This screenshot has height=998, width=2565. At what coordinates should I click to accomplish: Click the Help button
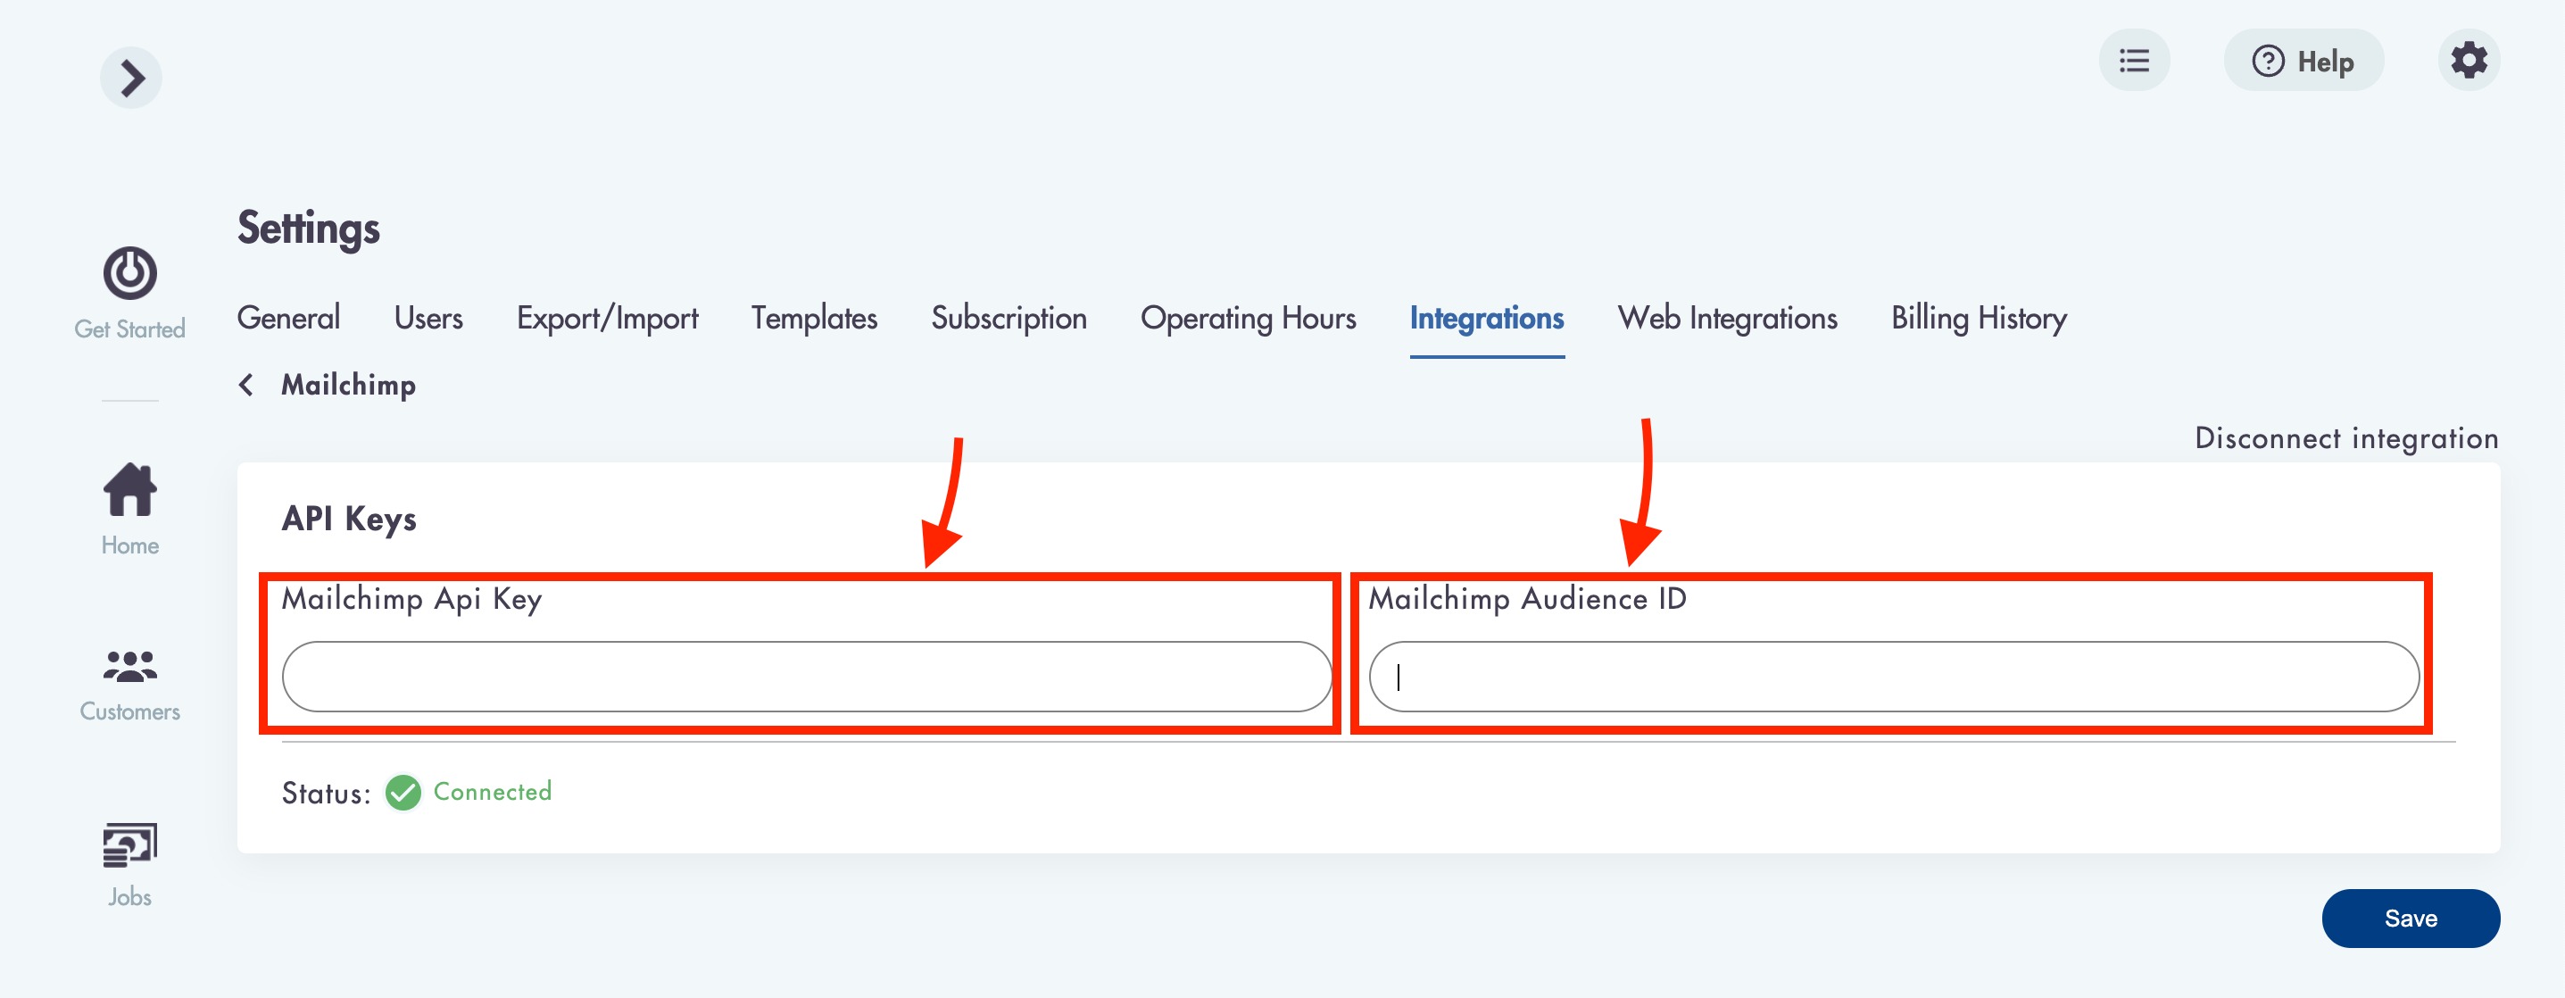click(2304, 61)
